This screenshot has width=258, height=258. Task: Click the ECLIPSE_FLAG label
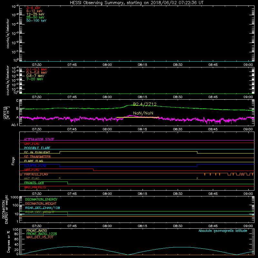(x=35, y=165)
